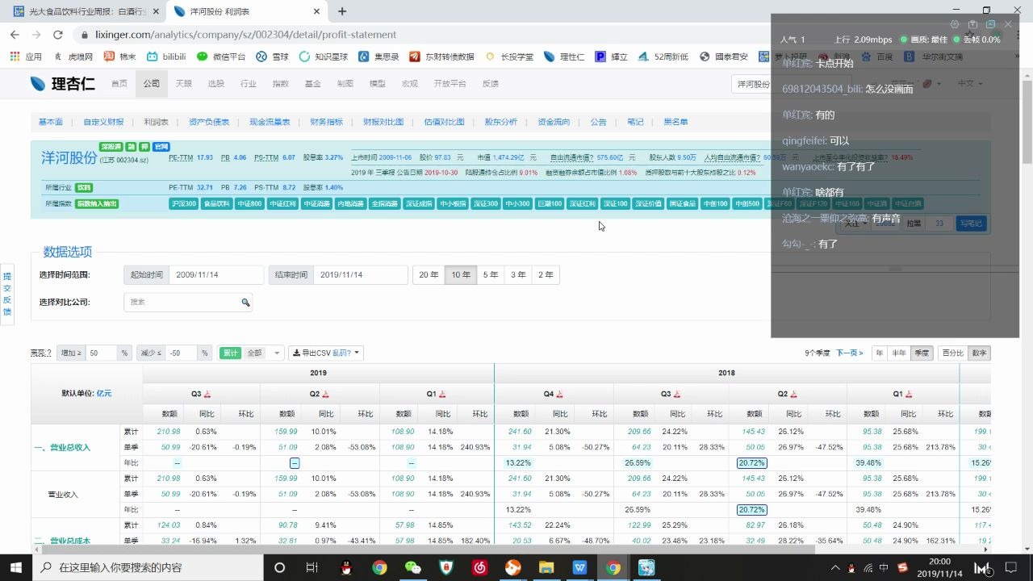This screenshot has height=581, width=1033.
Task: Open PDF report icon for 2018 Q2
Action: pyautogui.click(x=794, y=395)
